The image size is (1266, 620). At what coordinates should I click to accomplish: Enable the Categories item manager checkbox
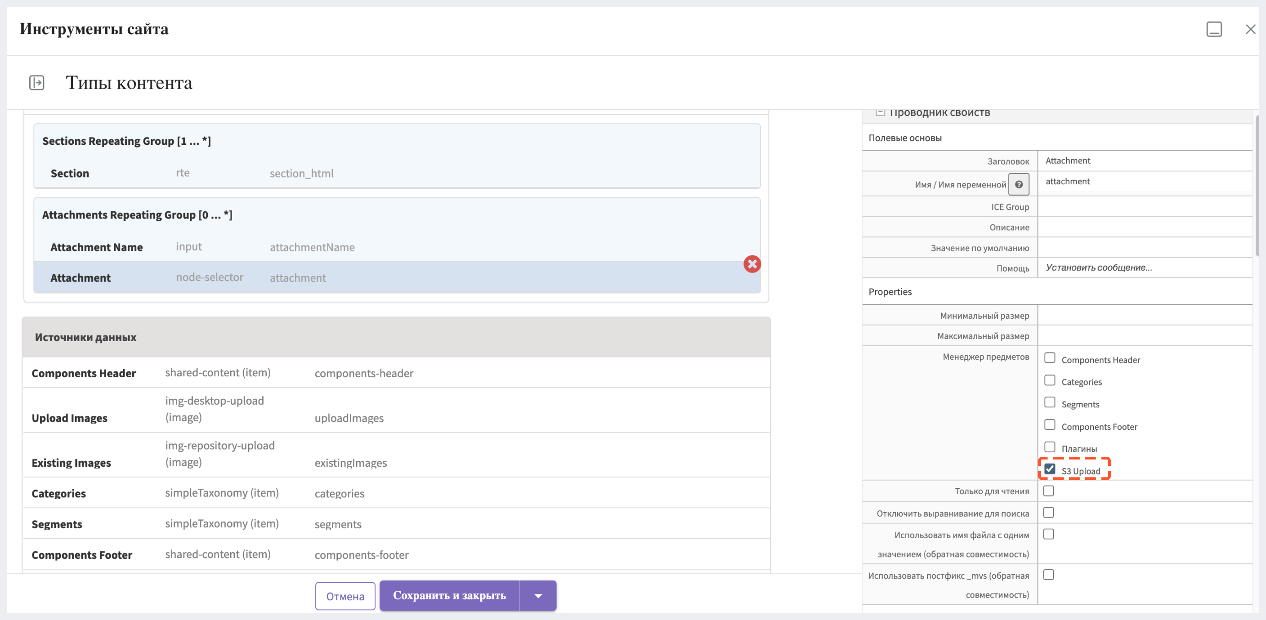coord(1049,380)
